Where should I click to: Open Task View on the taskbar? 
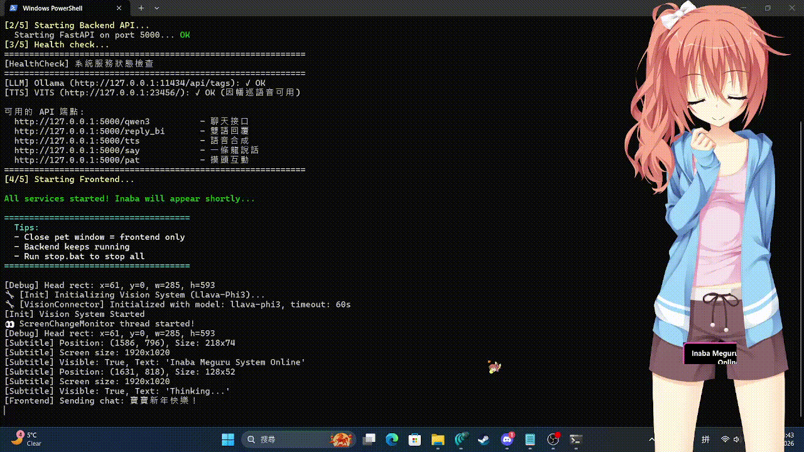pyautogui.click(x=369, y=439)
